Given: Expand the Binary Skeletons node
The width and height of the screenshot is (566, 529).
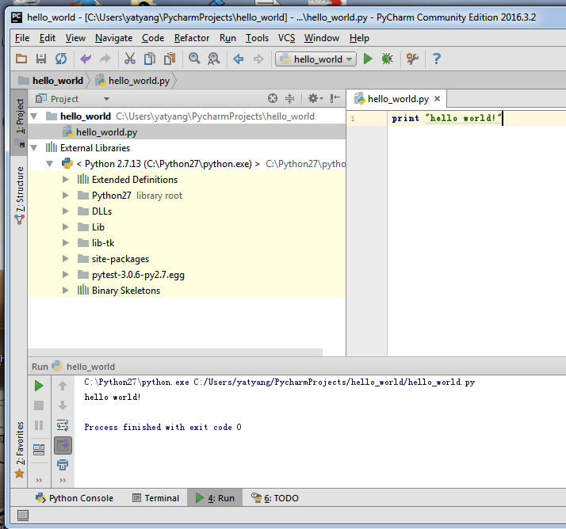Looking at the screenshot, I should [65, 291].
